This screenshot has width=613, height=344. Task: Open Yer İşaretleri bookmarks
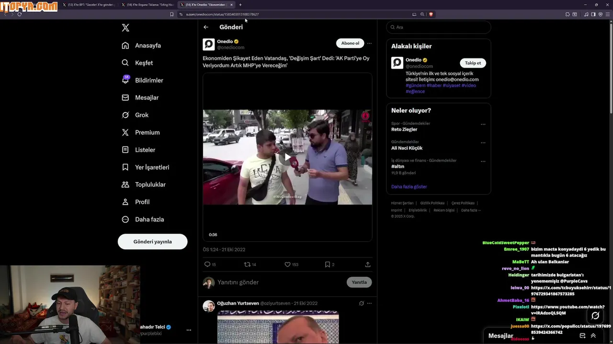(x=146, y=167)
